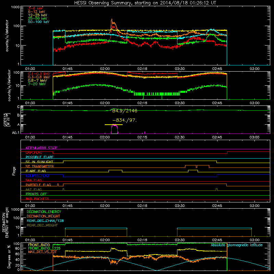Click the 0.8-7 MeV legend label
Screen dimensions: 274x274
tap(38, 80)
